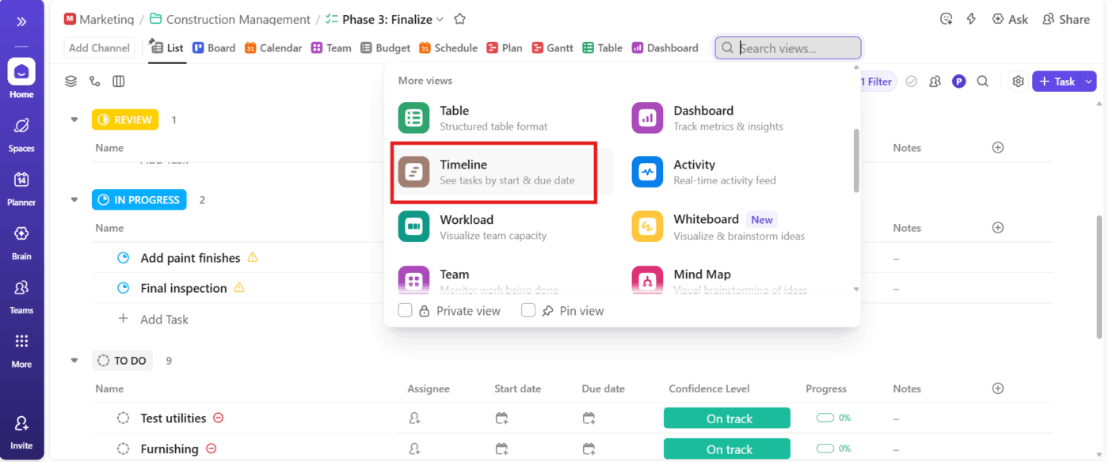Collapse the IN PROGRESS task group
The height and width of the screenshot is (462, 1109).
(x=74, y=199)
